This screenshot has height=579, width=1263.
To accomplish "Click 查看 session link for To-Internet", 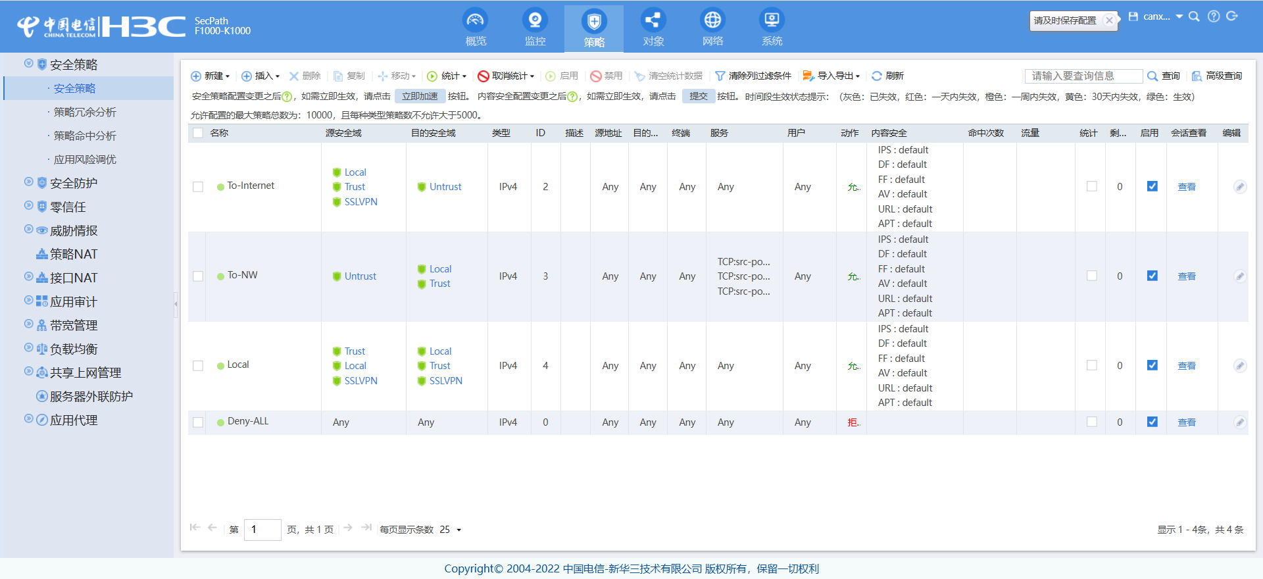I will point(1187,187).
